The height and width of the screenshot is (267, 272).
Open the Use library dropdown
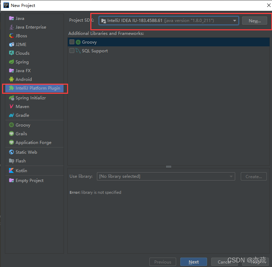[x=166, y=176]
